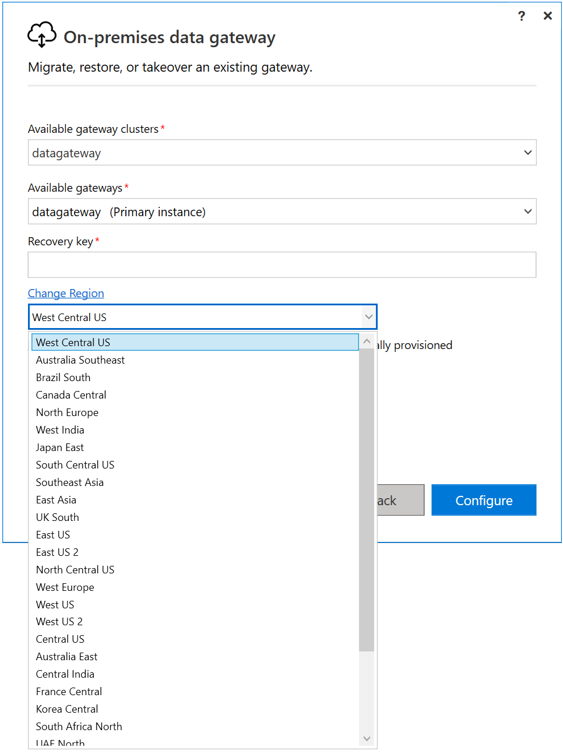Open the Available gateway clusters dropdown
The width and height of the screenshot is (563, 754).
[x=528, y=153]
